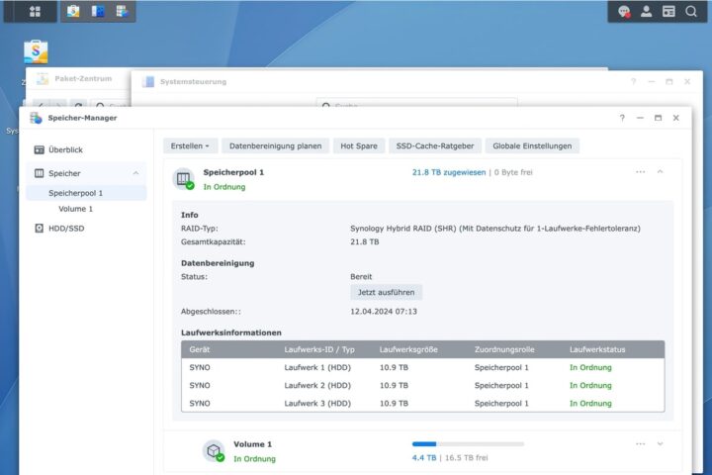This screenshot has height=475, width=712.
Task: Click the desktop search magnifier icon
Action: [692, 11]
